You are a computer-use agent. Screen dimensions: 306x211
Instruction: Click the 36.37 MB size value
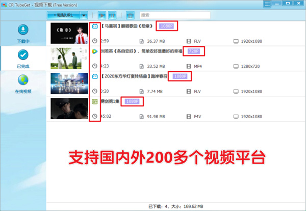pyautogui.click(x=156, y=41)
